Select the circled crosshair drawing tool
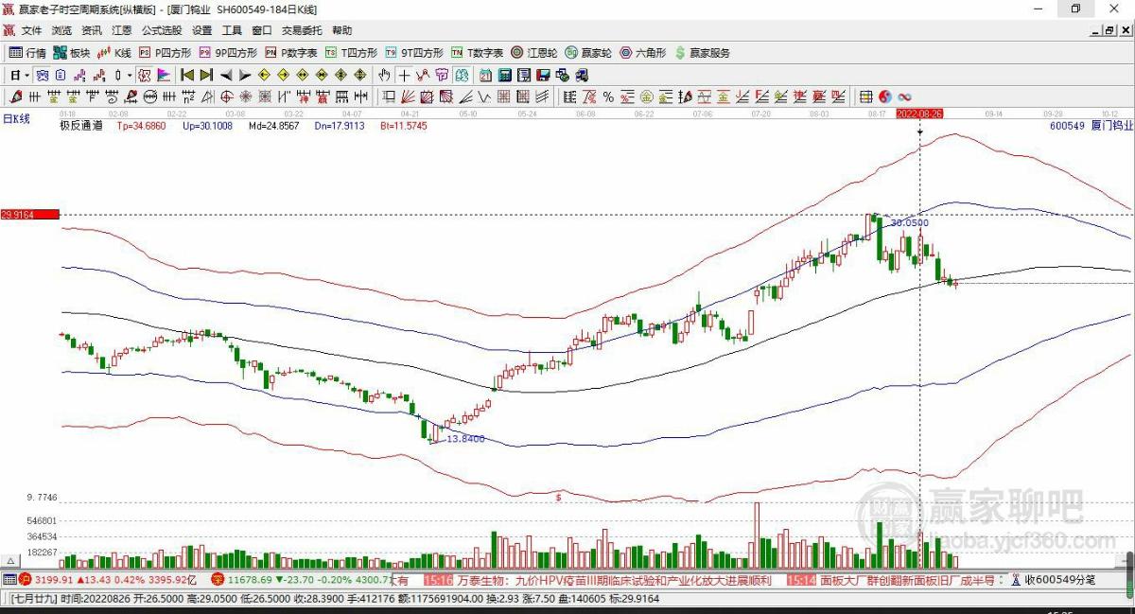Viewport: 1135px width, 614px height. pos(227,96)
